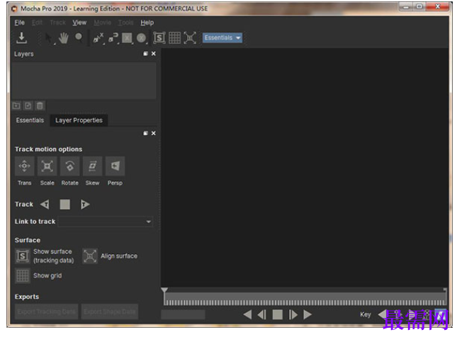Maximize the Mocha Pro window
The height and width of the screenshot is (342, 462).
tap(419, 6)
